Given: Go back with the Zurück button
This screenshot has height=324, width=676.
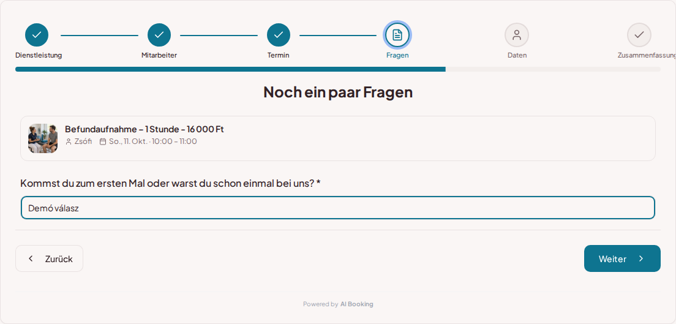Looking at the screenshot, I should [49, 258].
